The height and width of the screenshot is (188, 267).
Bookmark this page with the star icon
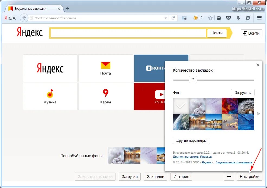(x=210, y=18)
